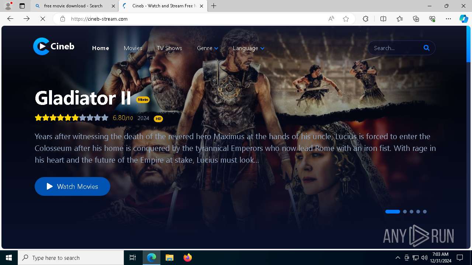
Task: Expand the Language dropdown
Action: [248, 48]
